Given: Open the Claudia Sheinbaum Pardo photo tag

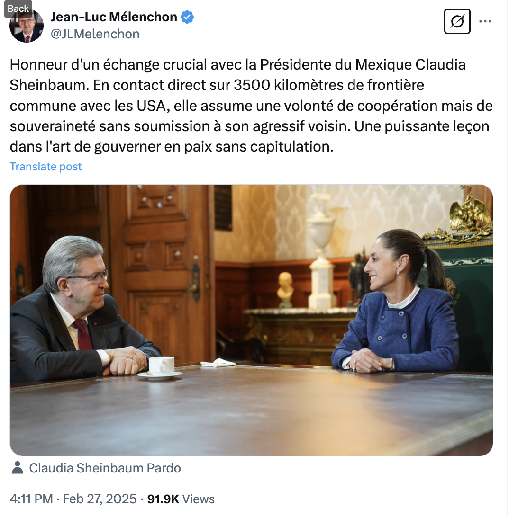Looking at the screenshot, I should 105,468.
